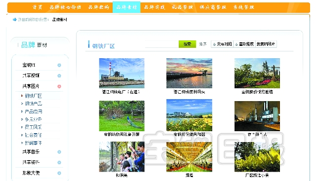The image size is (316, 181).
Task: Click the circle icon beside 共享资料
Action: [x=59, y=162]
